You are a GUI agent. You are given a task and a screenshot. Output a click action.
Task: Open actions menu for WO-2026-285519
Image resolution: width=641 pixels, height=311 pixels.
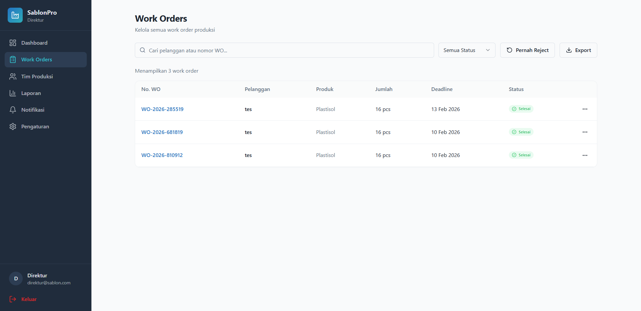(585, 109)
